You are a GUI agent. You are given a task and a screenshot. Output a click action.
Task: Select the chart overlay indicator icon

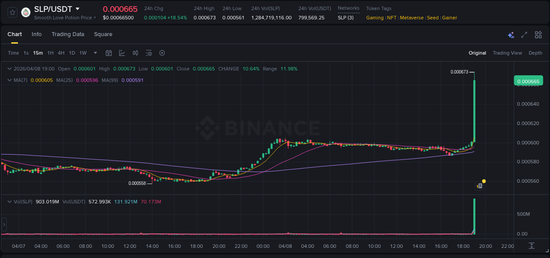coord(122,53)
